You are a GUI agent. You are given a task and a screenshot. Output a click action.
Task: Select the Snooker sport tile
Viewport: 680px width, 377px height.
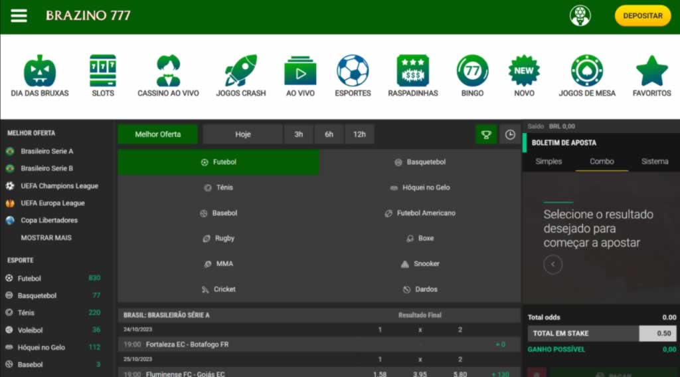420,264
